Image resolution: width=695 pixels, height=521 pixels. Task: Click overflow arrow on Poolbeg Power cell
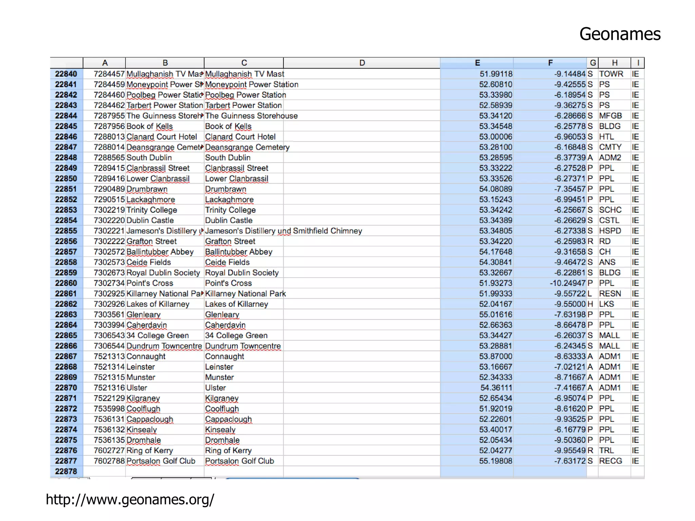click(x=203, y=95)
